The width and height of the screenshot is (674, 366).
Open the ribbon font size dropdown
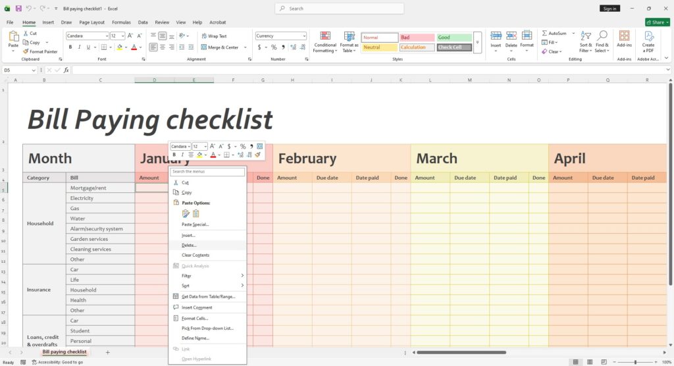pos(122,36)
